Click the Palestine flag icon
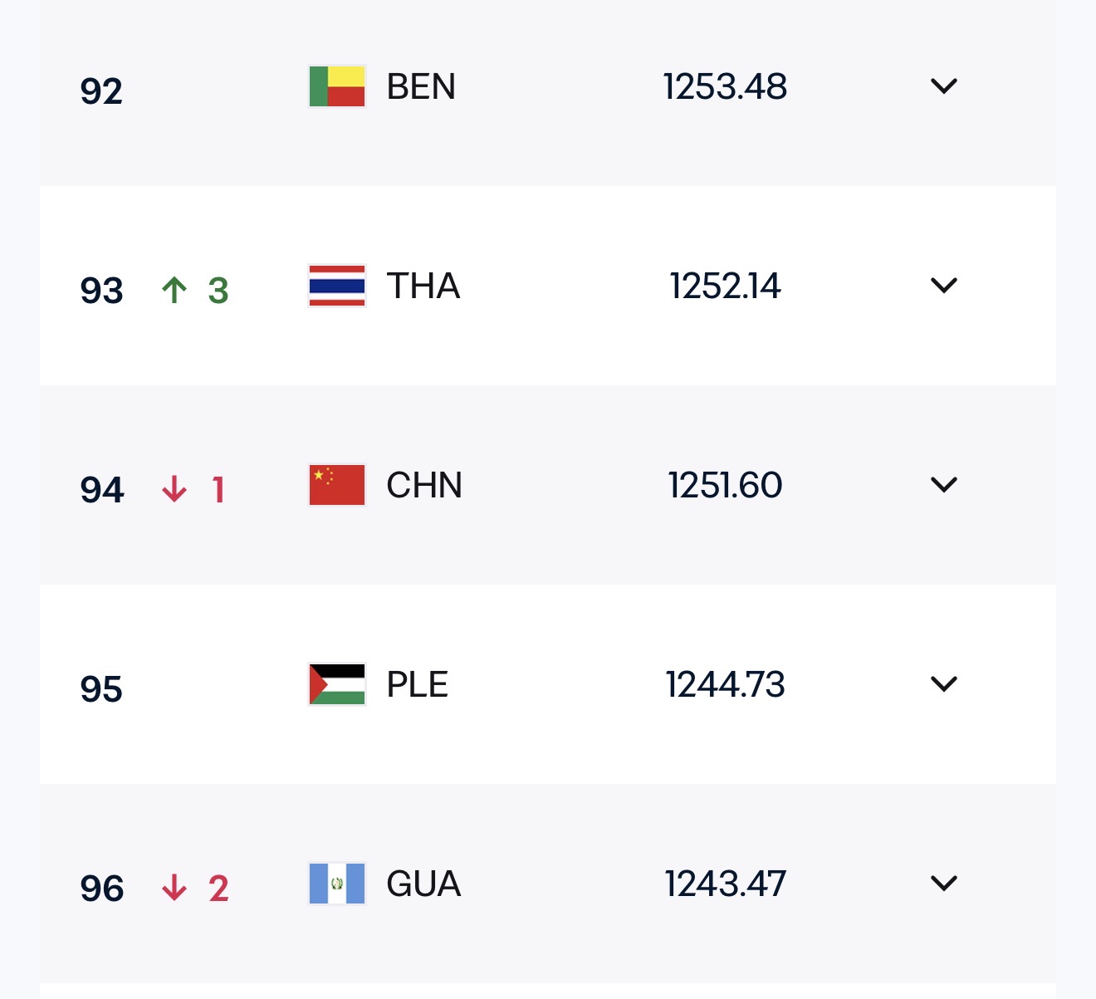Viewport: 1096px width, 999px height. 336,684
